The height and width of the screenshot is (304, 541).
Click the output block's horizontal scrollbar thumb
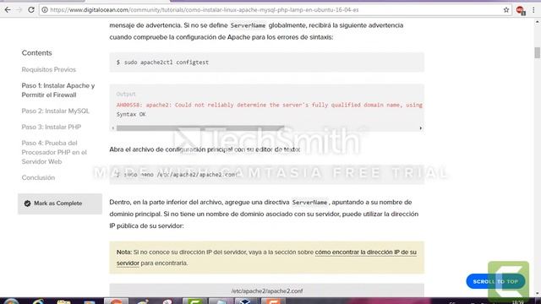coord(200,128)
